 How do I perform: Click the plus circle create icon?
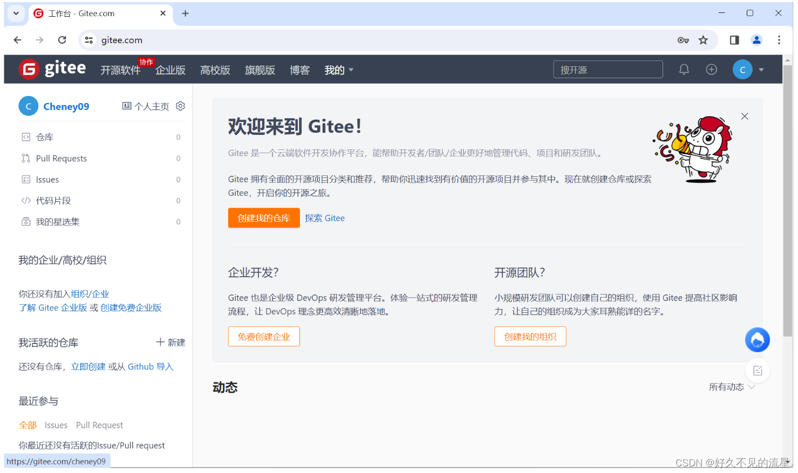coord(711,70)
